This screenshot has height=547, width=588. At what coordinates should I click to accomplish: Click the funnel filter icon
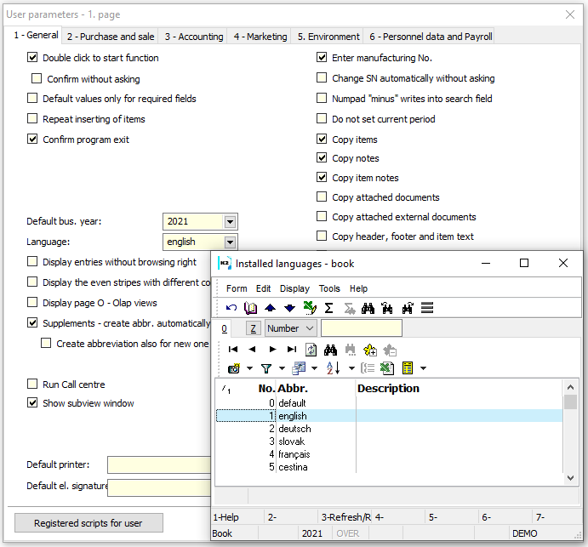[266, 369]
